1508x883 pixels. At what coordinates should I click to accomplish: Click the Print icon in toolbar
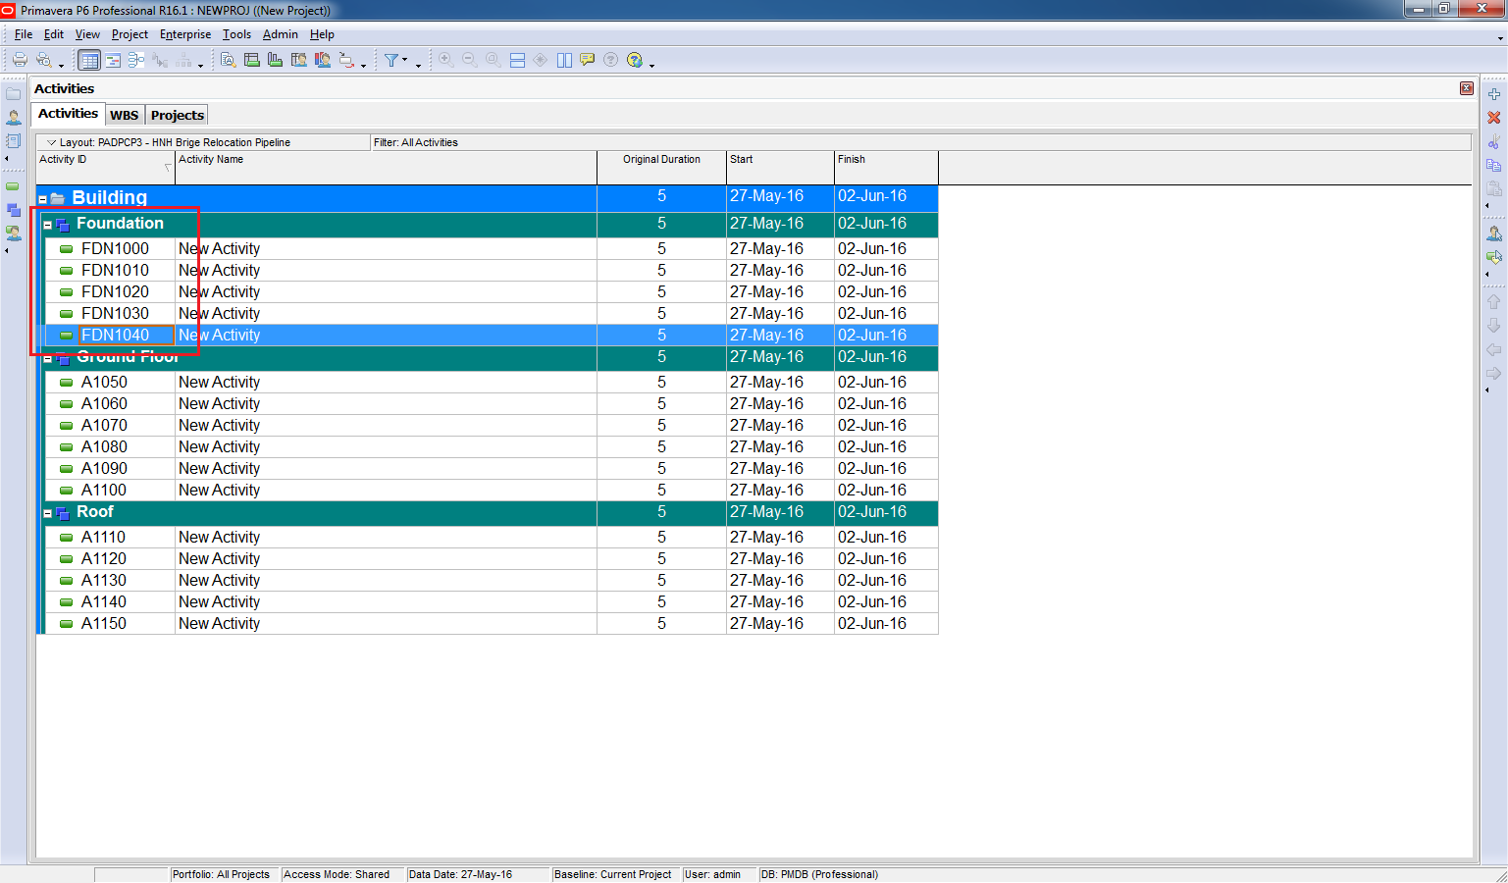click(20, 60)
